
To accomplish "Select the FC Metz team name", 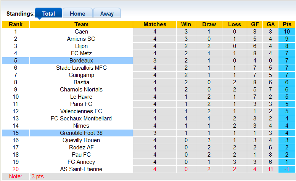I will tap(81, 53).
